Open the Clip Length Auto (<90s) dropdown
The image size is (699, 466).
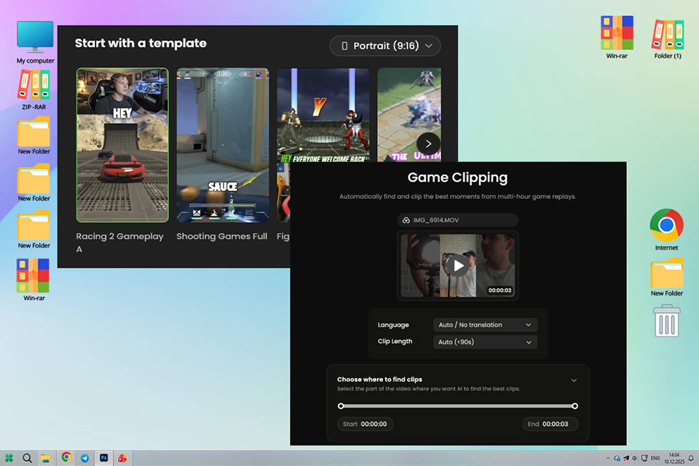(x=485, y=342)
